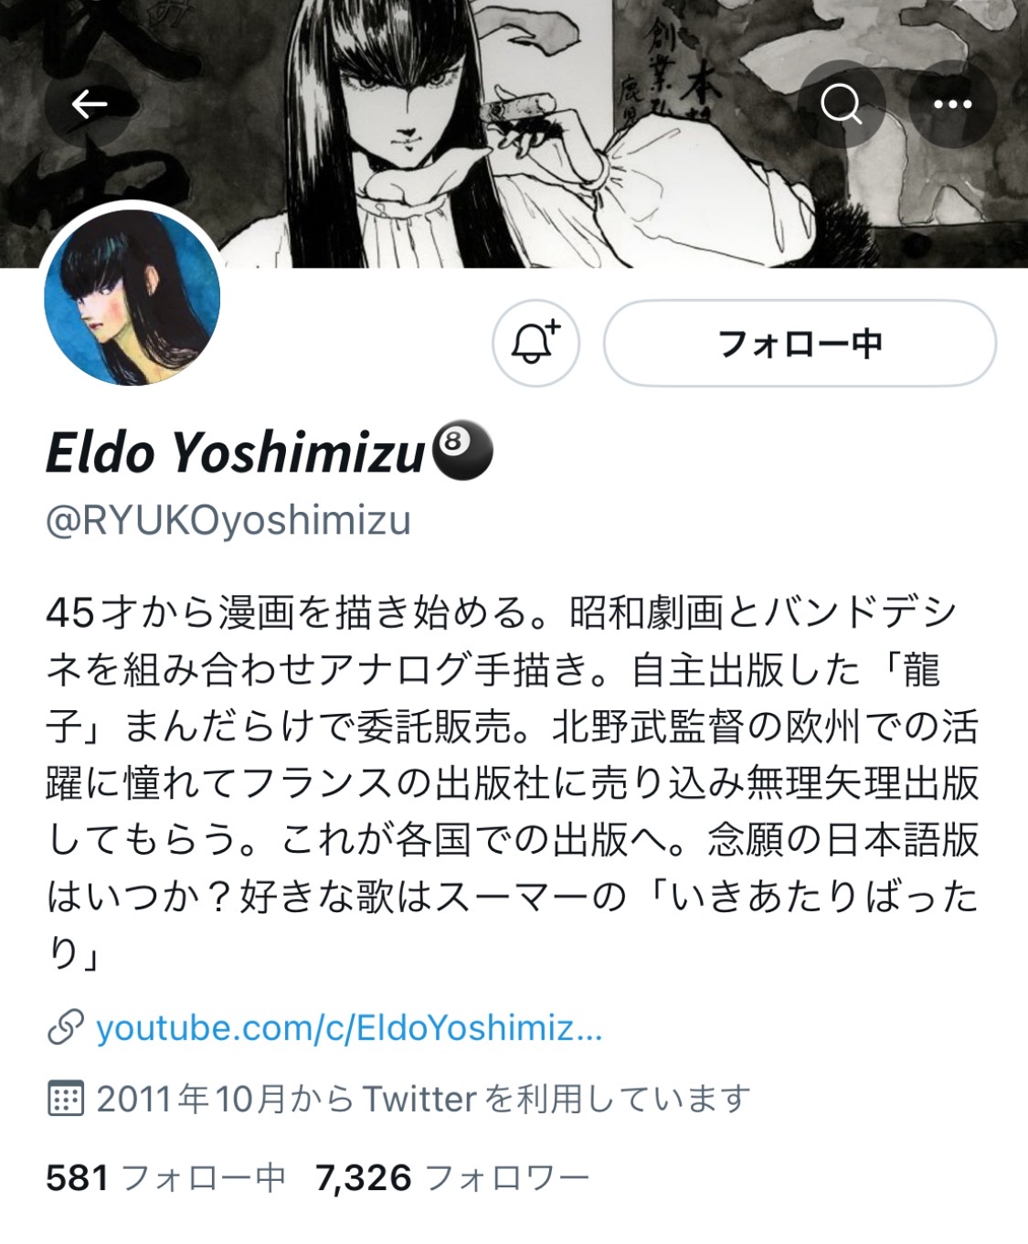The image size is (1028, 1244).
Task: Click the calendar icon beside the join date
Action: point(66,1099)
